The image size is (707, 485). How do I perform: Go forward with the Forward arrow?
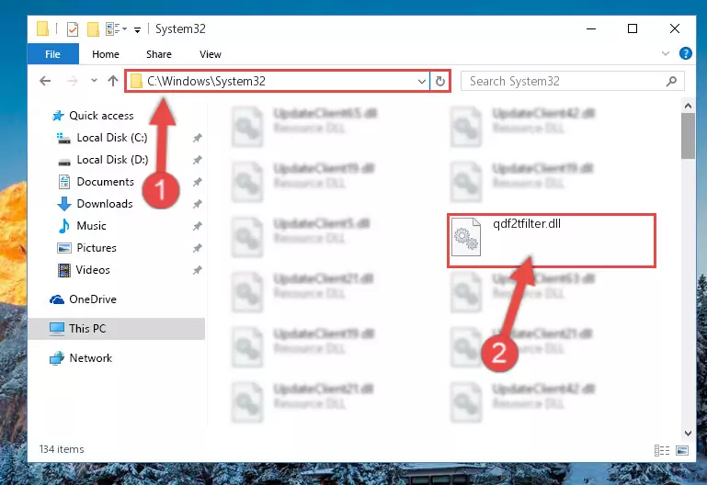72,81
